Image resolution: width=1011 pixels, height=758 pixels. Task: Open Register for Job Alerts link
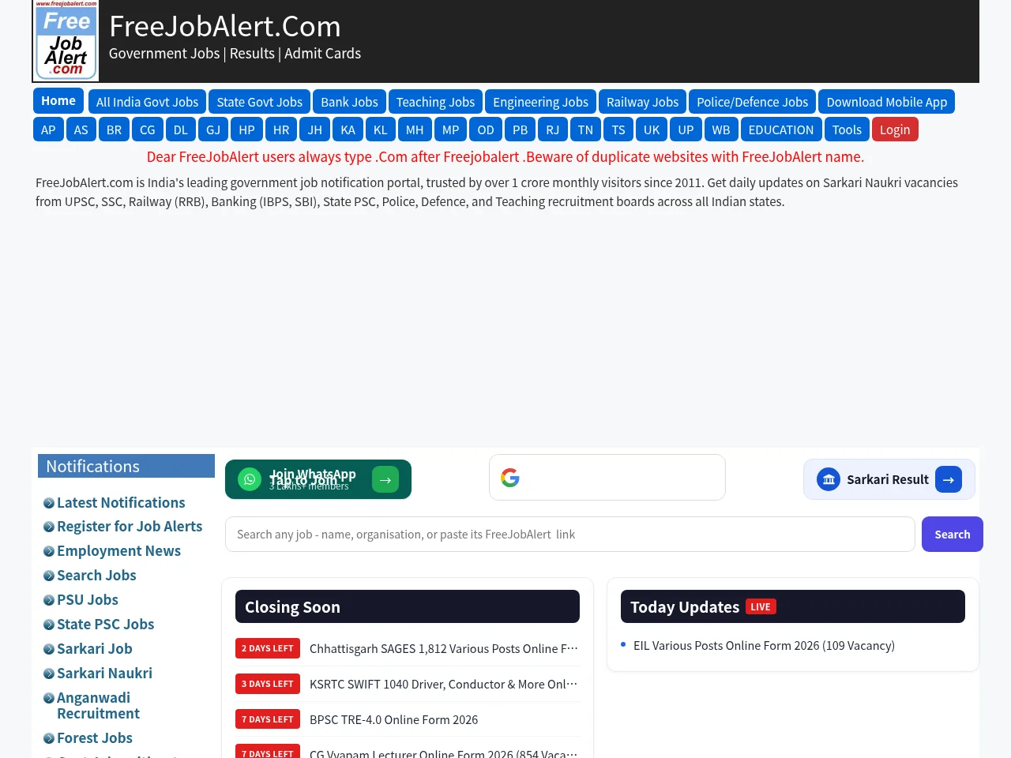click(x=130, y=526)
